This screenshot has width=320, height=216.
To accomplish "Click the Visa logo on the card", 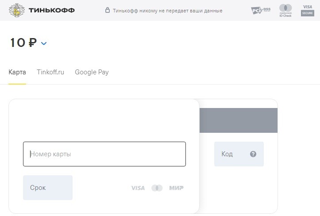I will pos(138,188).
